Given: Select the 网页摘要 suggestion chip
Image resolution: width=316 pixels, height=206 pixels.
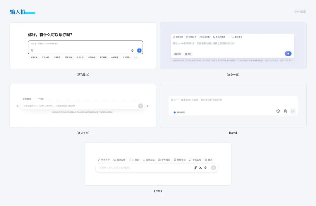Looking at the screenshot, I should (x=103, y=57).
